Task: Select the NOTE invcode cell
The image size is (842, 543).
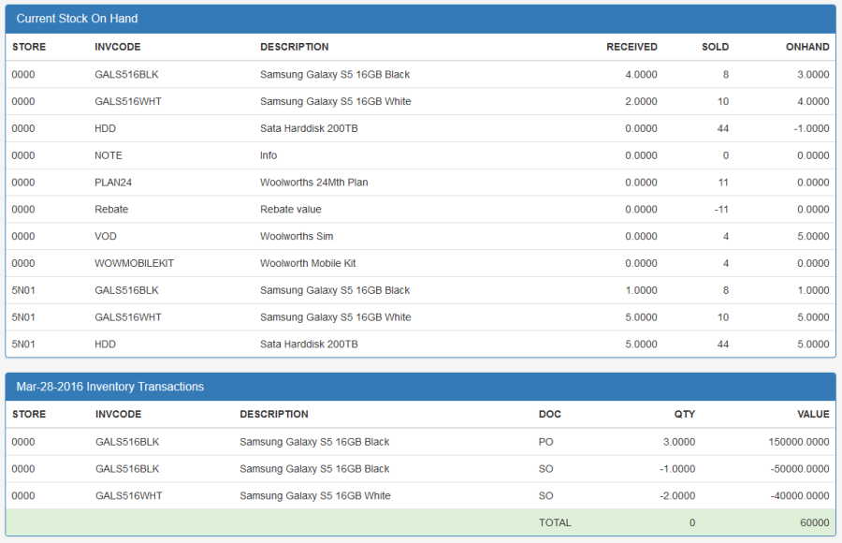Action: point(109,155)
